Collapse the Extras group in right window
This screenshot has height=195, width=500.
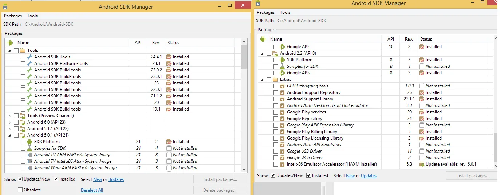click(x=262, y=79)
